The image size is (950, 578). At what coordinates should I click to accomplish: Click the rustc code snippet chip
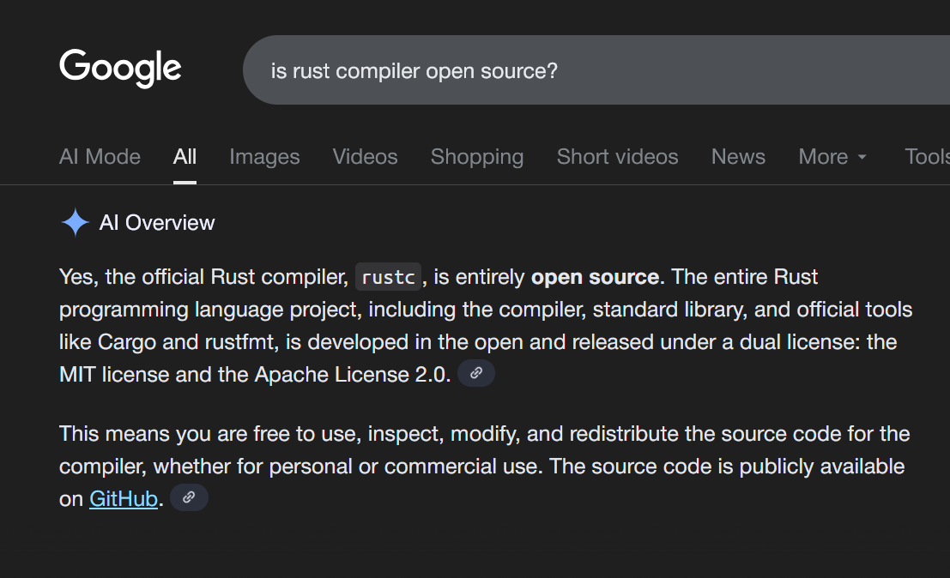(x=390, y=278)
